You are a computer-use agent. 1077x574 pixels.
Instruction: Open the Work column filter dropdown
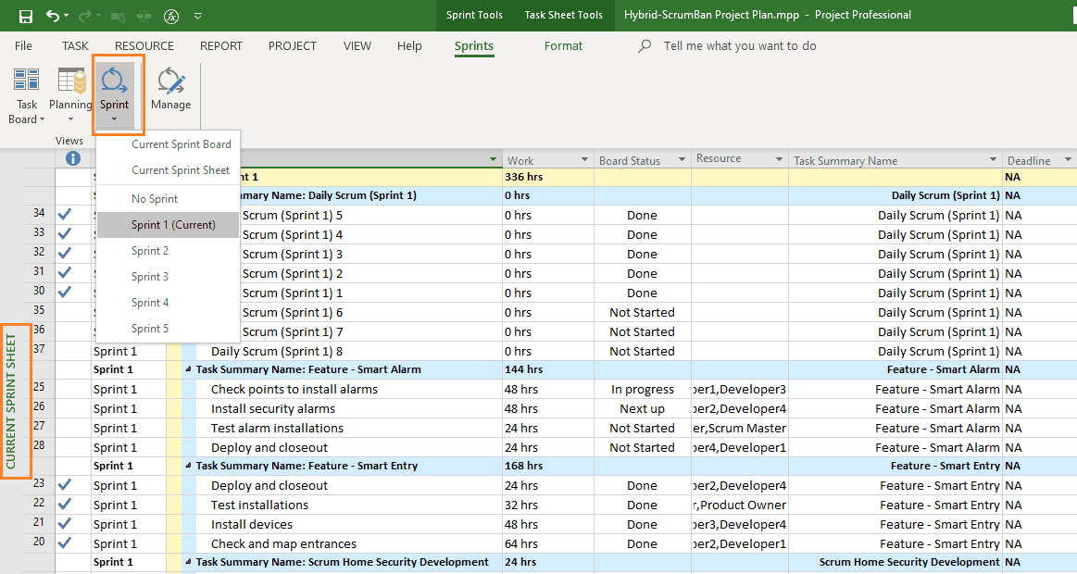click(584, 159)
